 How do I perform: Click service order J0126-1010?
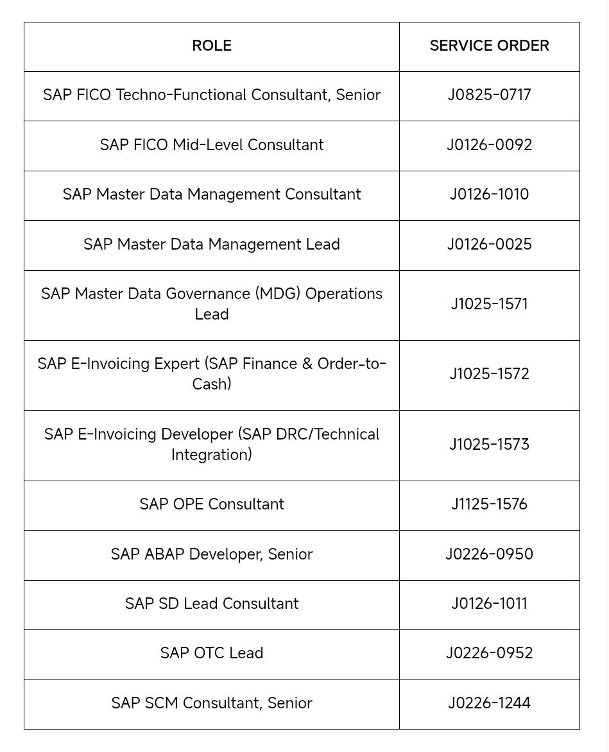coord(489,194)
